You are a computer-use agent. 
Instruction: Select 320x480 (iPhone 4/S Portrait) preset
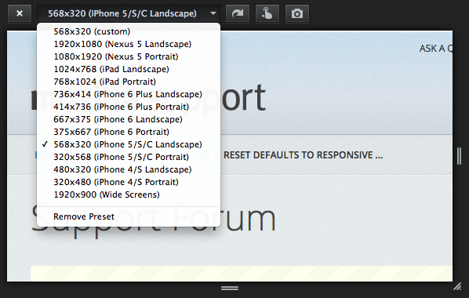click(x=129, y=182)
